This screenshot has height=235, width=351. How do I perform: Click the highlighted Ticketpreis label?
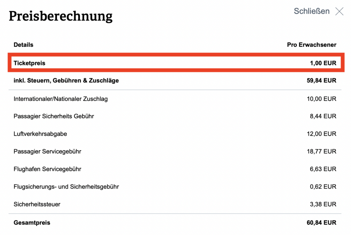[29, 63]
